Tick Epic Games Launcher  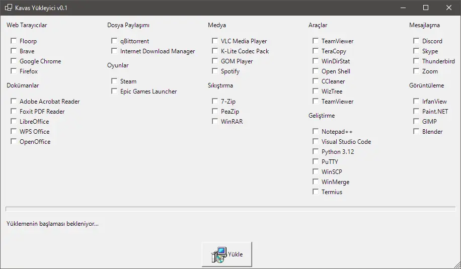pyautogui.click(x=114, y=91)
